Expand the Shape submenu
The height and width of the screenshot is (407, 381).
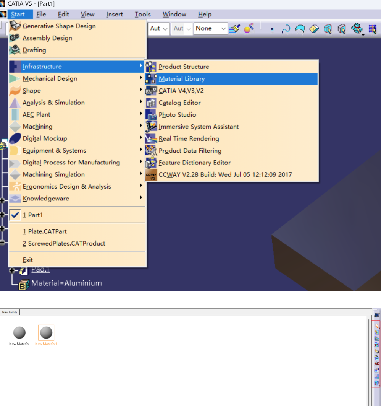point(77,90)
